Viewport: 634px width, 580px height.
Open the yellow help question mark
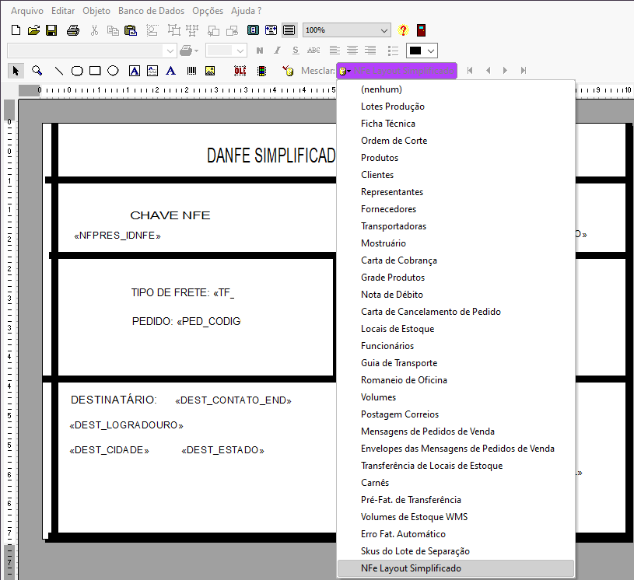pyautogui.click(x=403, y=30)
